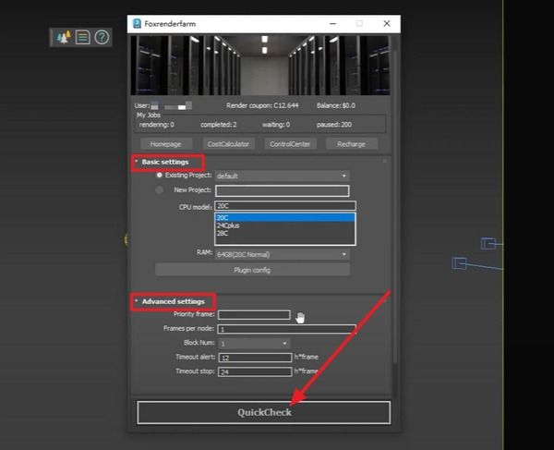Click the Recharge button
This screenshot has width=554, height=450.
coord(351,144)
